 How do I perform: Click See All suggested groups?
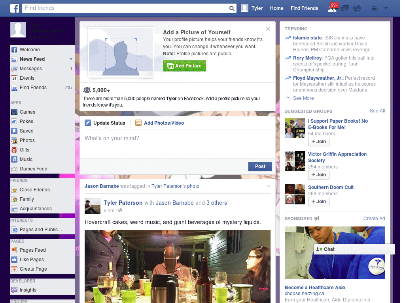click(377, 111)
